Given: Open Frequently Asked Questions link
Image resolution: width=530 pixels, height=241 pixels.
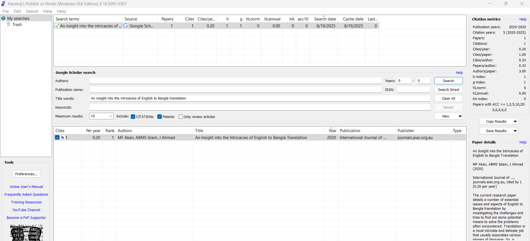Looking at the screenshot, I should tap(26, 195).
